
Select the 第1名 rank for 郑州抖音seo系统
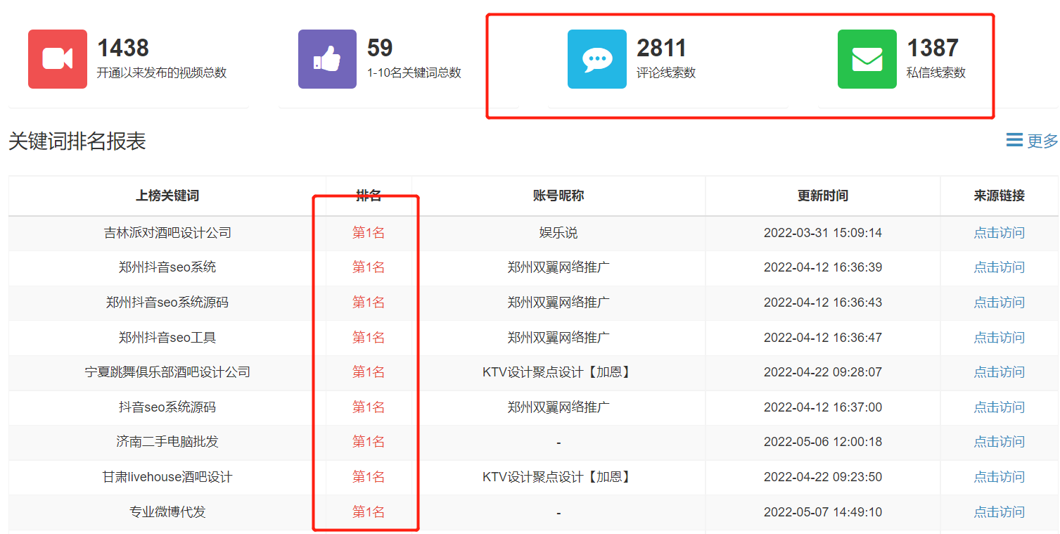pyautogui.click(x=368, y=267)
